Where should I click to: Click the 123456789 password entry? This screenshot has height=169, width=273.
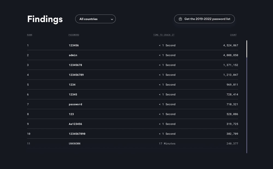76,75
